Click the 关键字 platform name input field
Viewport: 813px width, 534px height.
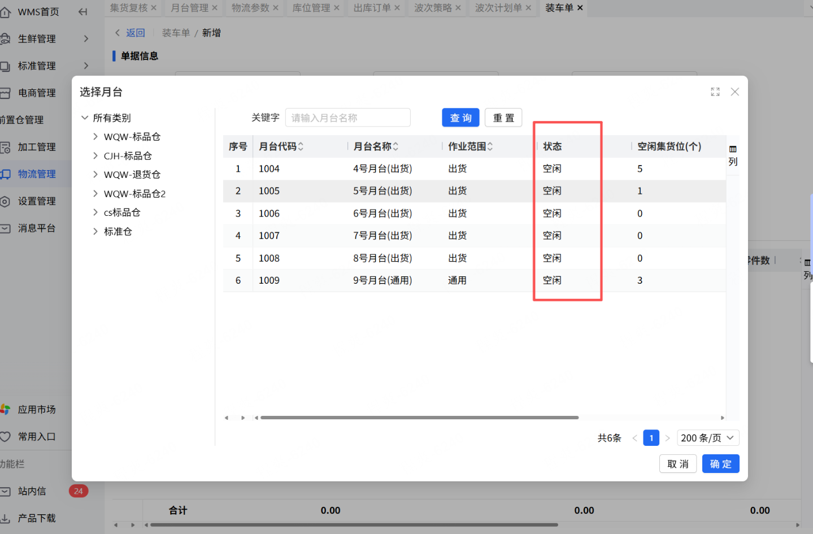[348, 118]
